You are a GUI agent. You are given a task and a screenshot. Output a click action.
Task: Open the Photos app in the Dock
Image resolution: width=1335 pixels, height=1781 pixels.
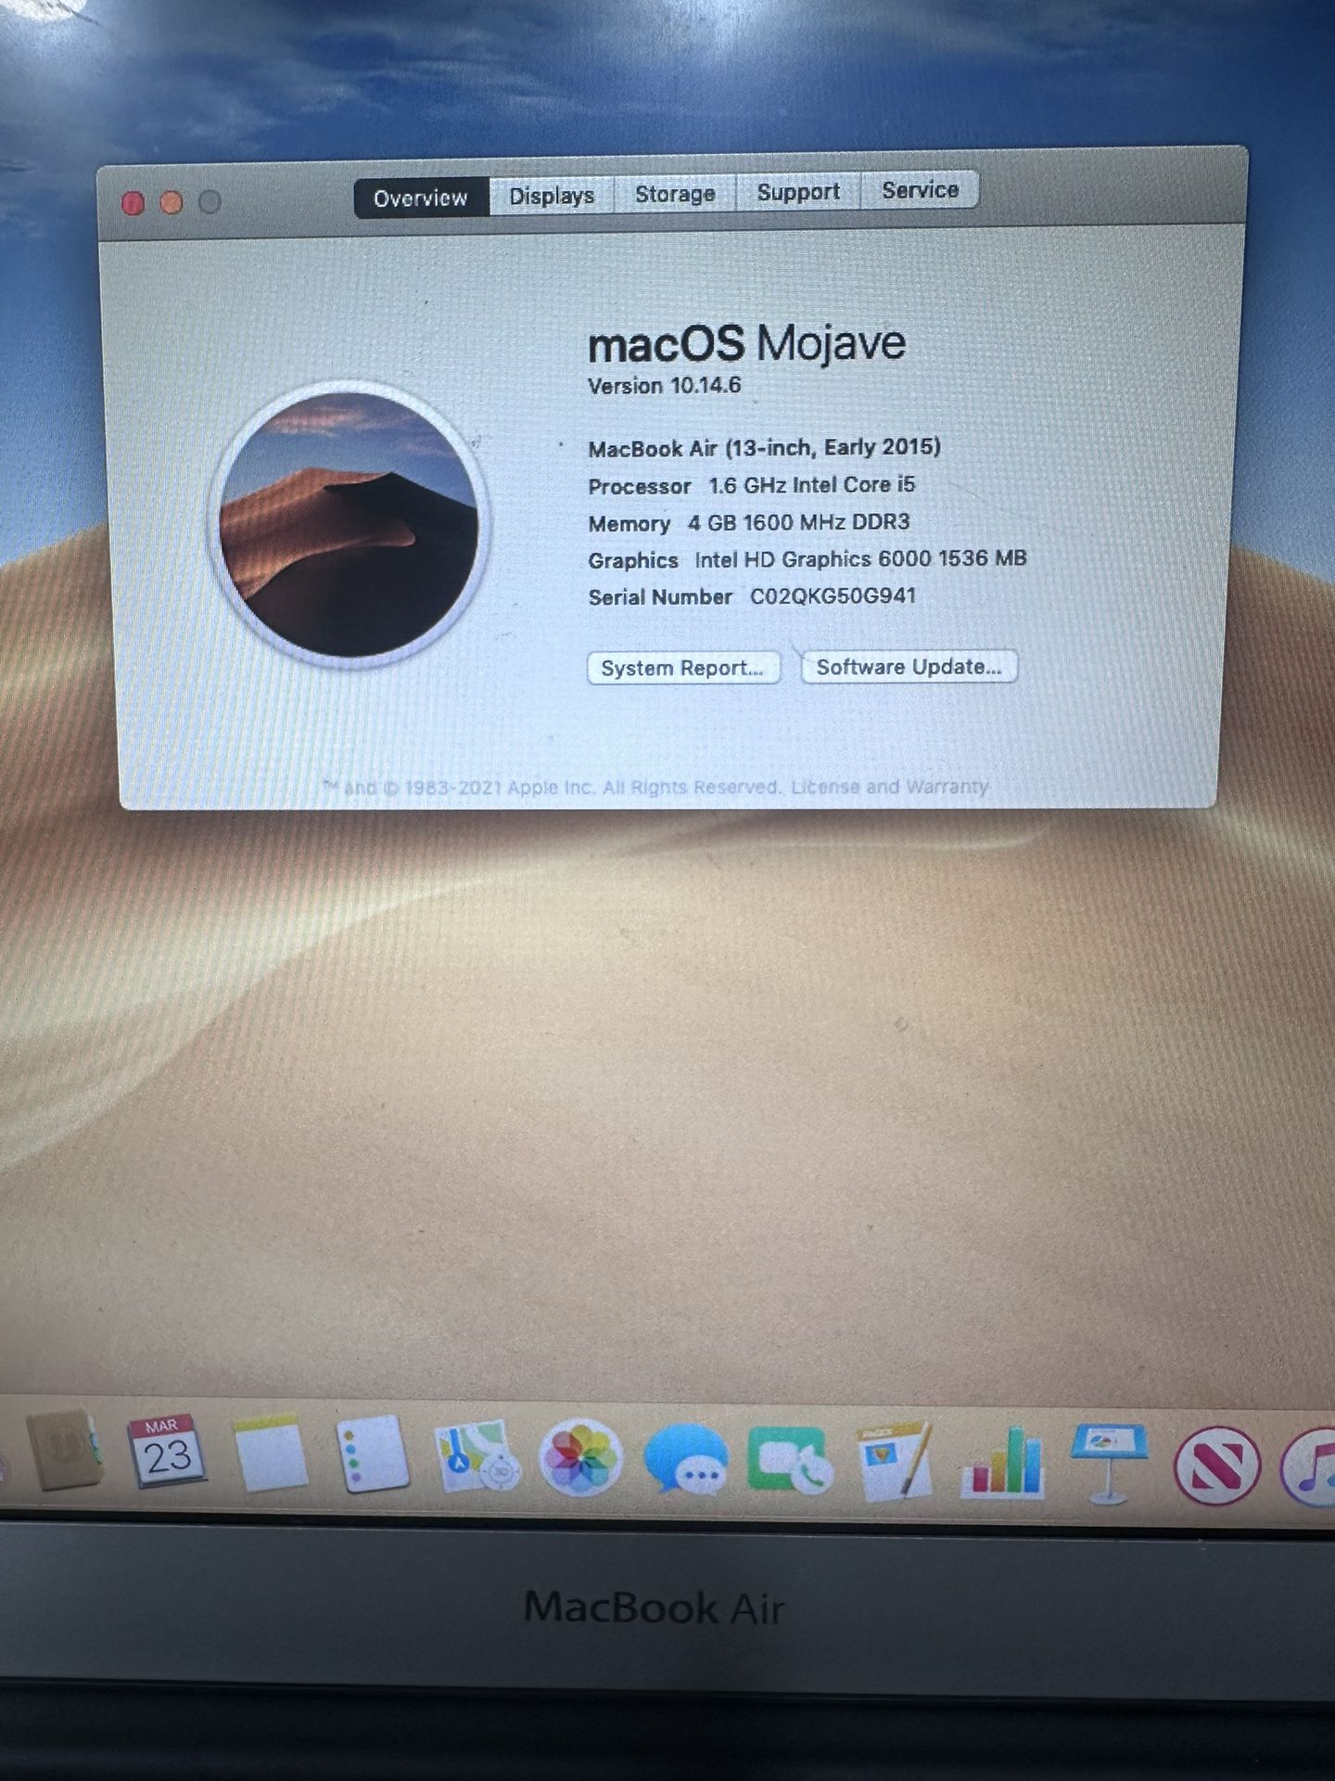[x=580, y=1457]
